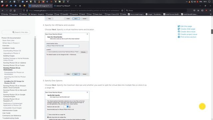Image resolution: width=213 pixels, height=120 pixels.
Task: Open the keepalived bookmarks folder
Action: coord(14,14)
